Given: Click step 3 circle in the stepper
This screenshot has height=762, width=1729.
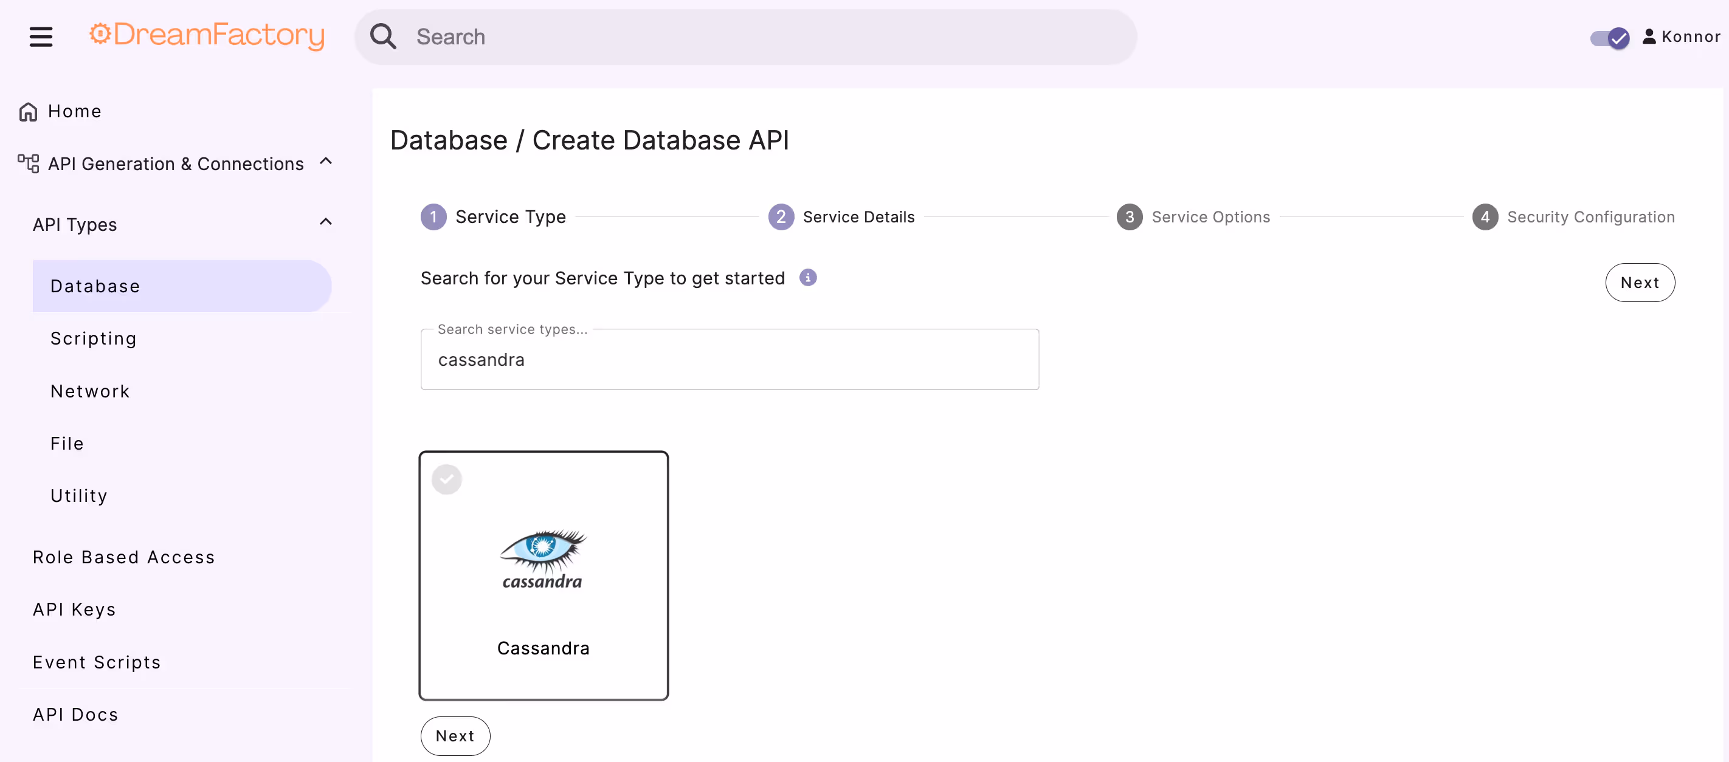Looking at the screenshot, I should [x=1130, y=217].
